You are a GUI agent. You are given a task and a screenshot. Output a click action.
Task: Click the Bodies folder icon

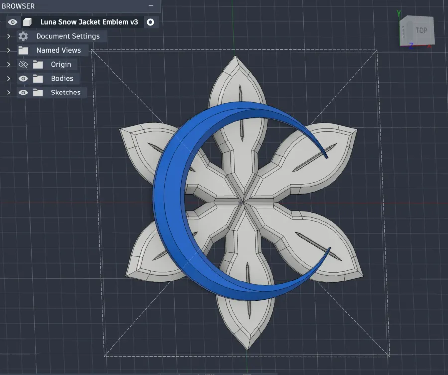click(38, 79)
